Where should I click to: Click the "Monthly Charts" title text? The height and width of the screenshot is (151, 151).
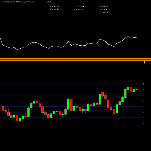pos(8,2)
